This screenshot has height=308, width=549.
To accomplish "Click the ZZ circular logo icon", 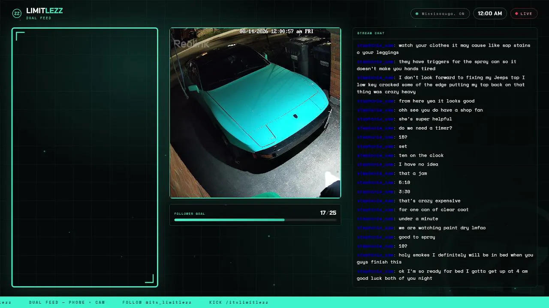I will point(17,13).
